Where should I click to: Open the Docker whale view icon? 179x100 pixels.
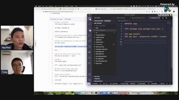tap(89, 52)
